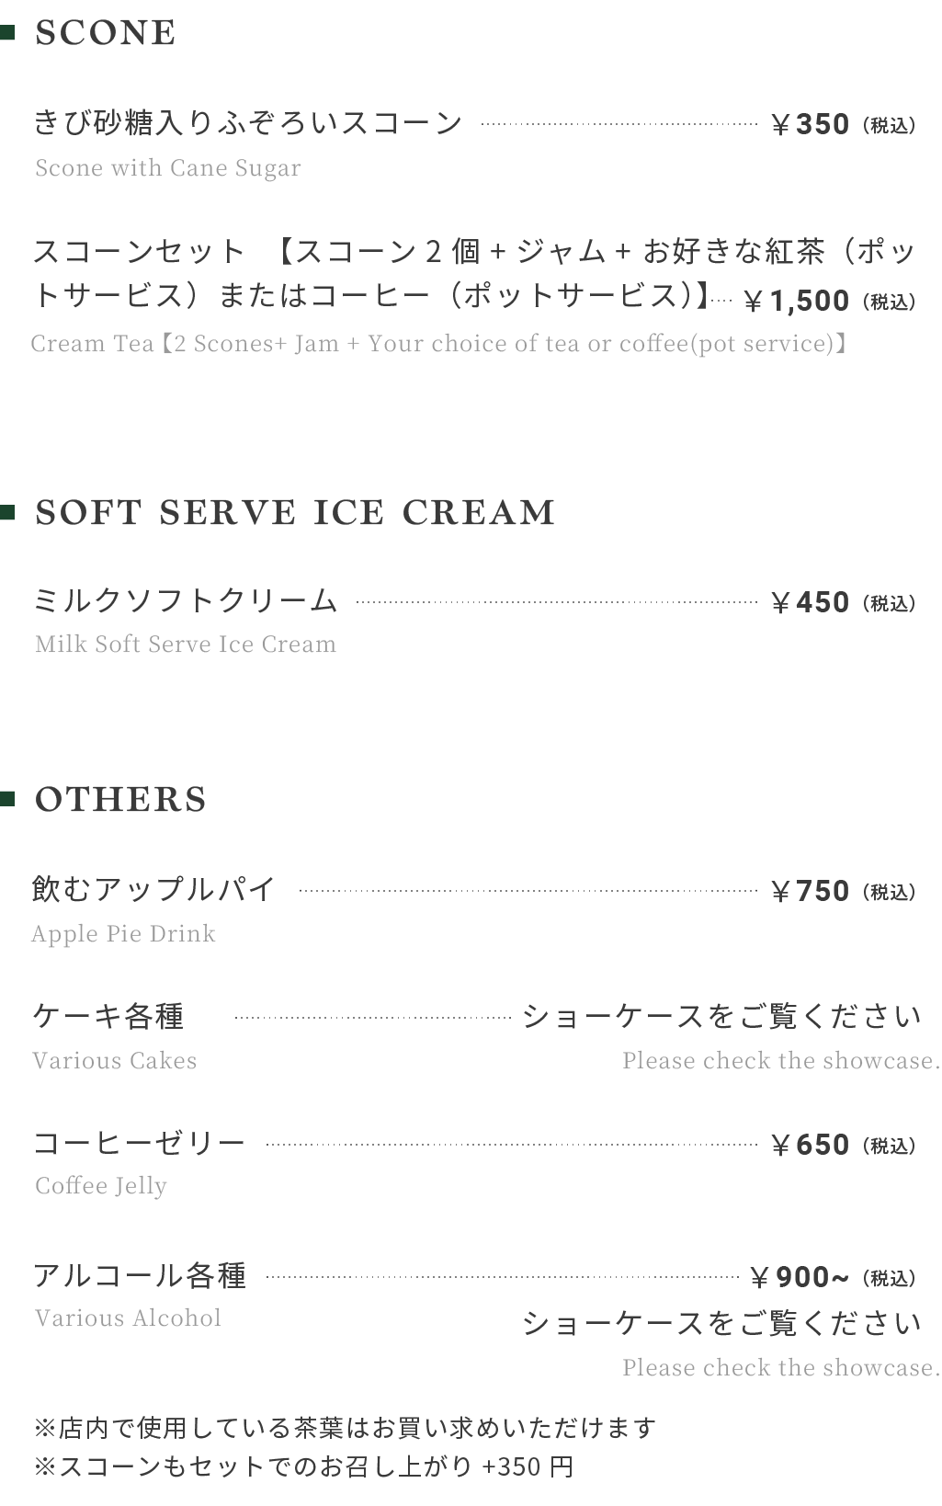Select the アルコール各種 item
This screenshot has width=942, height=1506.
coord(140,1275)
